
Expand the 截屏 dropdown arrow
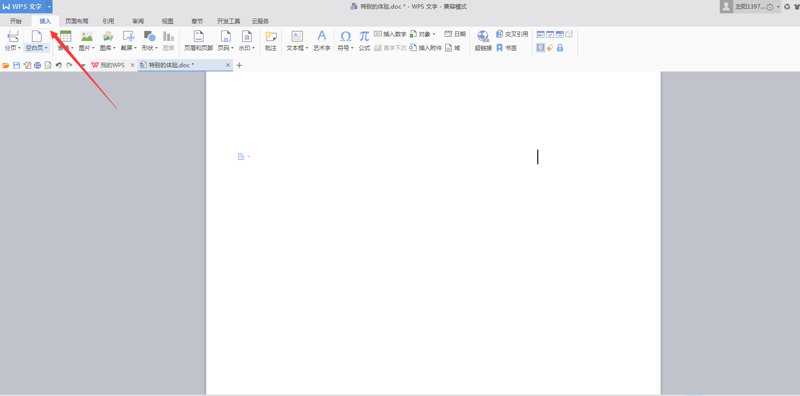[x=135, y=48]
